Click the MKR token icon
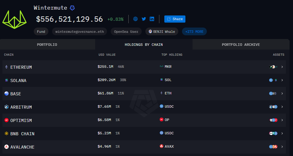Image resolution: width=293 pixels, height=156 pixels. (162, 67)
